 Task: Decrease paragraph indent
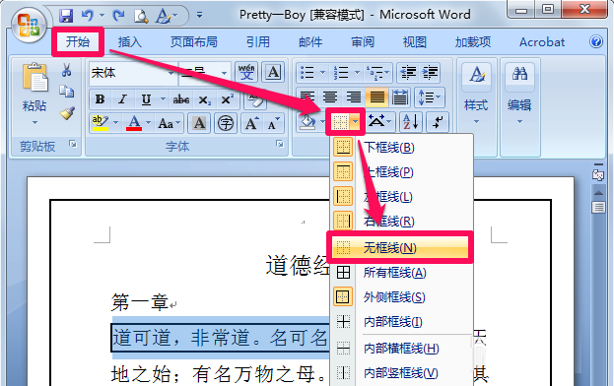click(408, 72)
